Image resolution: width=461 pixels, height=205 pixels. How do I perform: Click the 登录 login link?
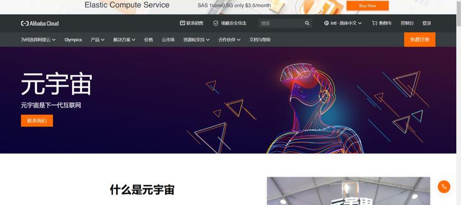(426, 23)
